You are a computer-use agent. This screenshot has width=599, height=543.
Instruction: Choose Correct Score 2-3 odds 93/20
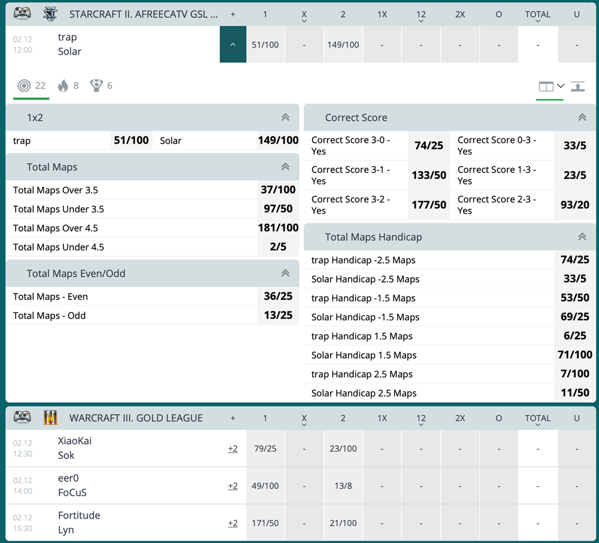[x=574, y=205]
